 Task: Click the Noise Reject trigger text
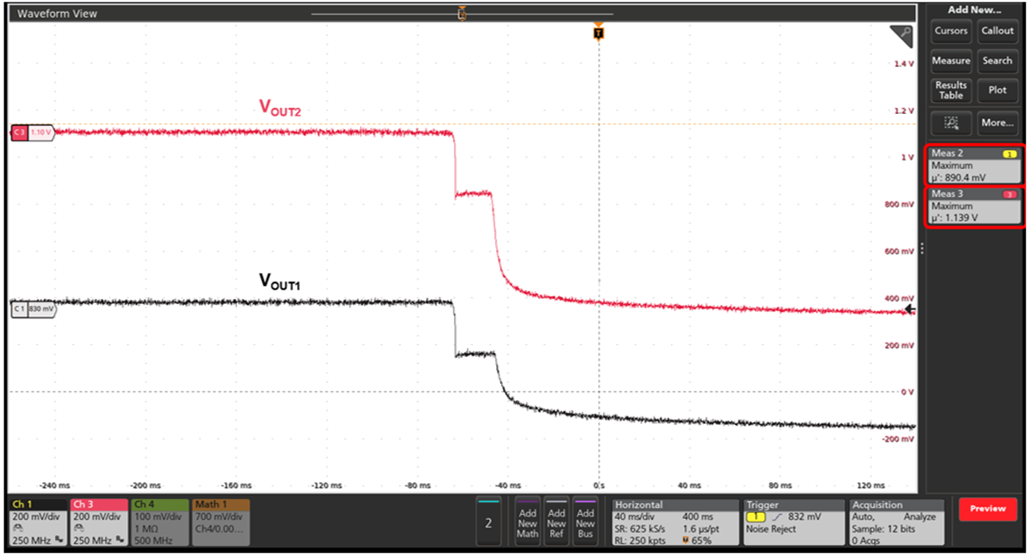pos(771,529)
